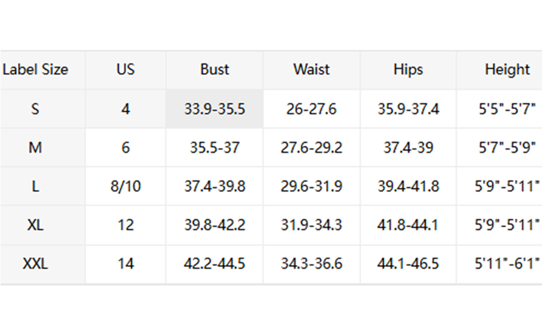Screen dimensions: 542x335
Task: Select the 8/10 US size cell
Action: tap(126, 186)
